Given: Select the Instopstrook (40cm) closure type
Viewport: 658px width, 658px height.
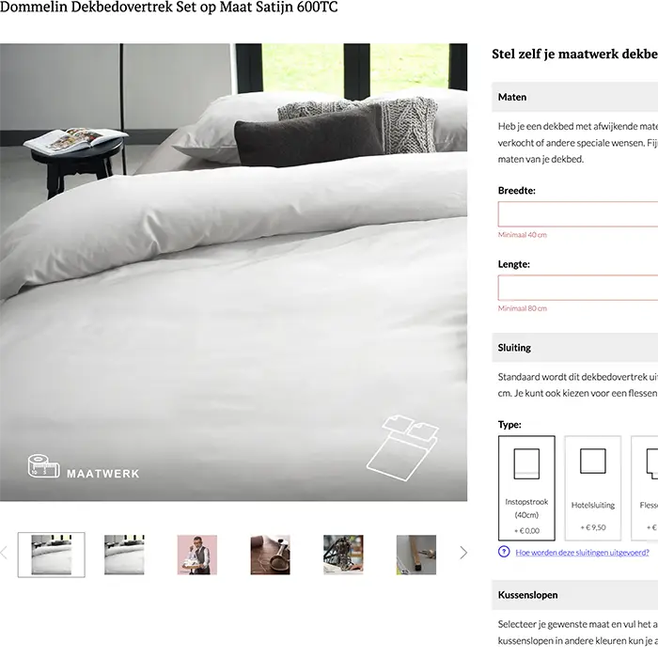Looking at the screenshot, I should (x=526, y=488).
